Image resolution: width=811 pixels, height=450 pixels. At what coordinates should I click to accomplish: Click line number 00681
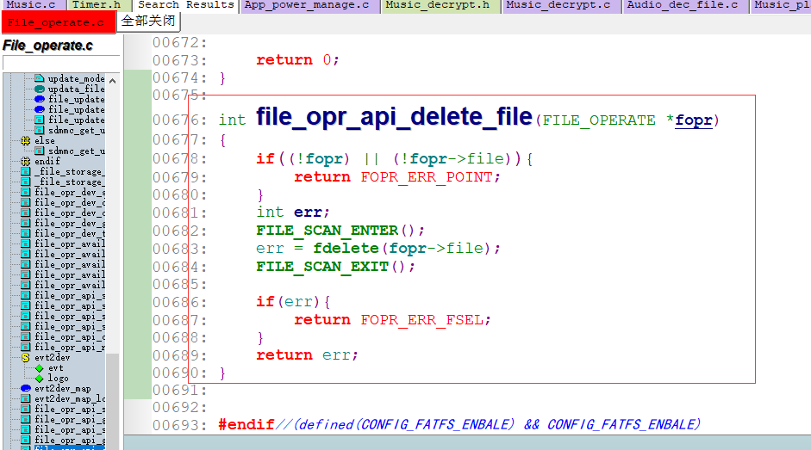tap(179, 213)
